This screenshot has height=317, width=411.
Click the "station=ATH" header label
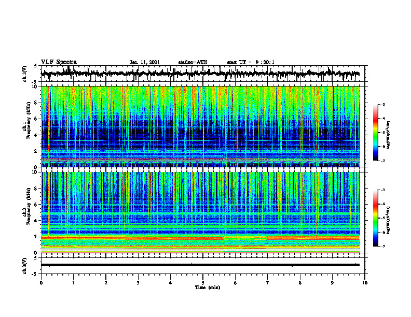(193, 62)
